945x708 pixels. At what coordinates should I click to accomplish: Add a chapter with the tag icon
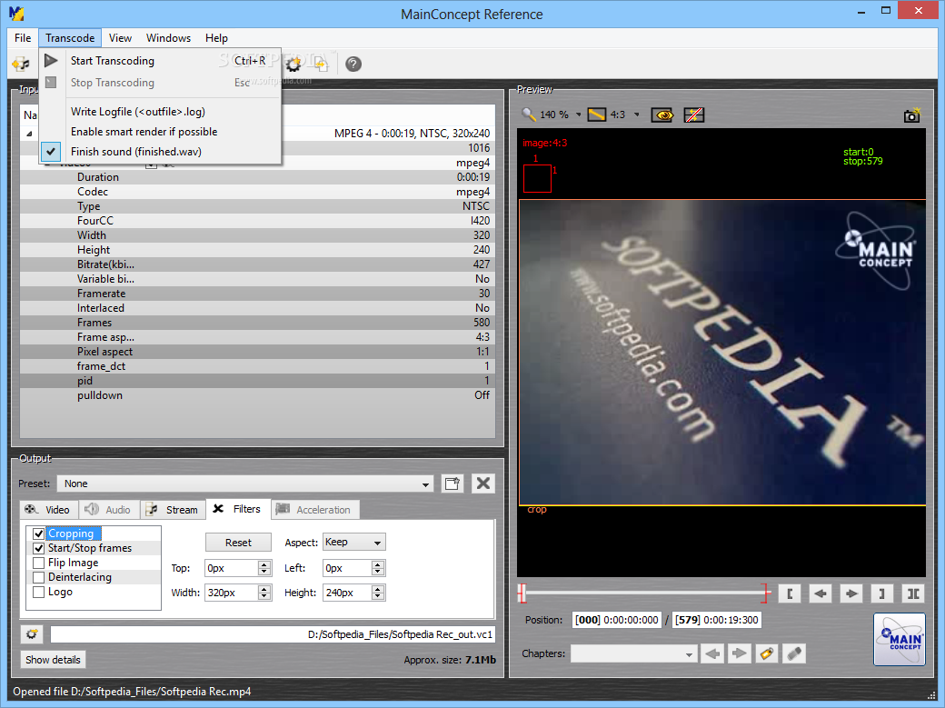coord(767,653)
